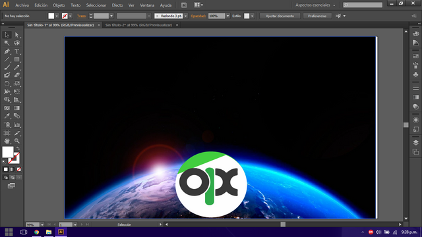Open Aspectos esenciales workspace dropdown
Screen dimensions: 422x237
point(315,5)
